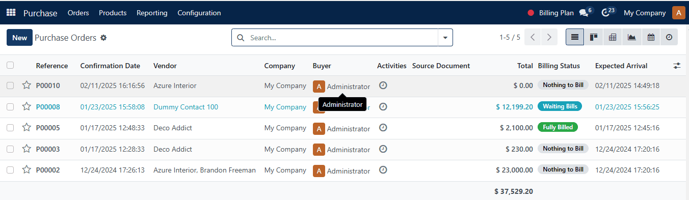This screenshot has width=689, height=200.
Task: Star purchase order P00002
Action: [x=26, y=169]
